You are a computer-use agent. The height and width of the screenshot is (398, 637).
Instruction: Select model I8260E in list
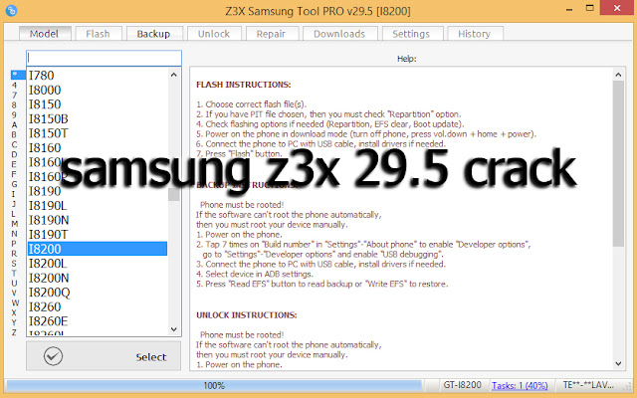click(x=98, y=321)
